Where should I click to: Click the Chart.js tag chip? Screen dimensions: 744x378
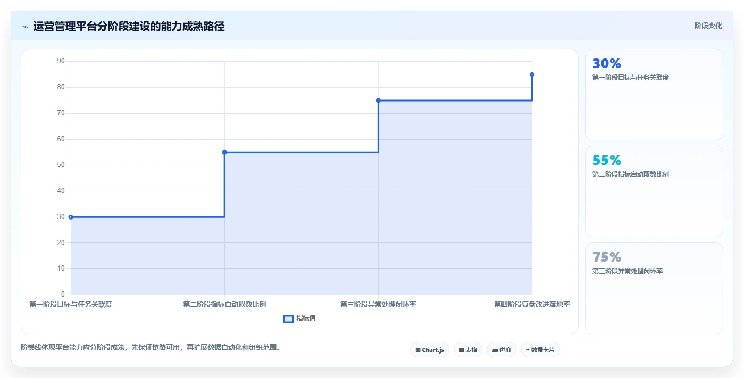point(430,350)
